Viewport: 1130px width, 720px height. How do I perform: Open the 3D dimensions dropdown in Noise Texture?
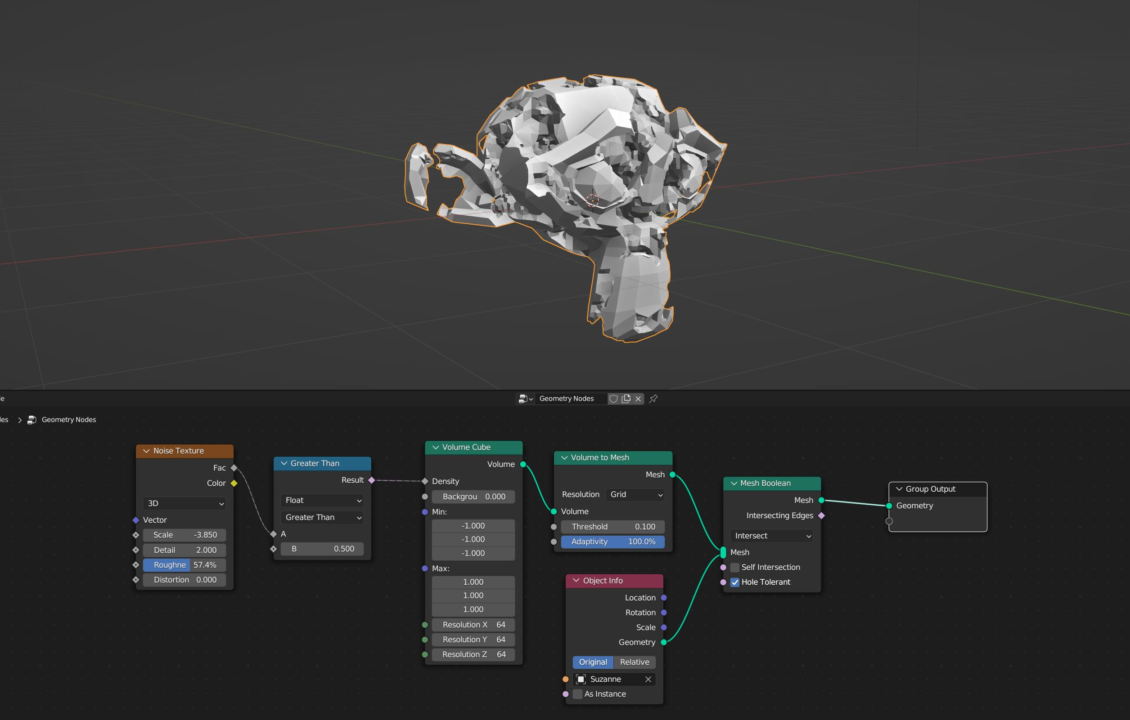[185, 503]
